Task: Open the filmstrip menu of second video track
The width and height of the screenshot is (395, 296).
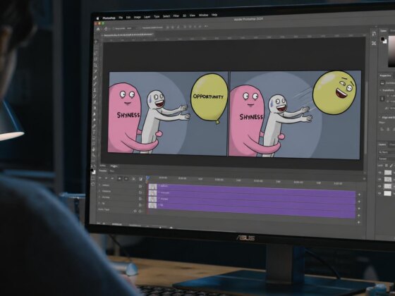Action: coord(140,192)
